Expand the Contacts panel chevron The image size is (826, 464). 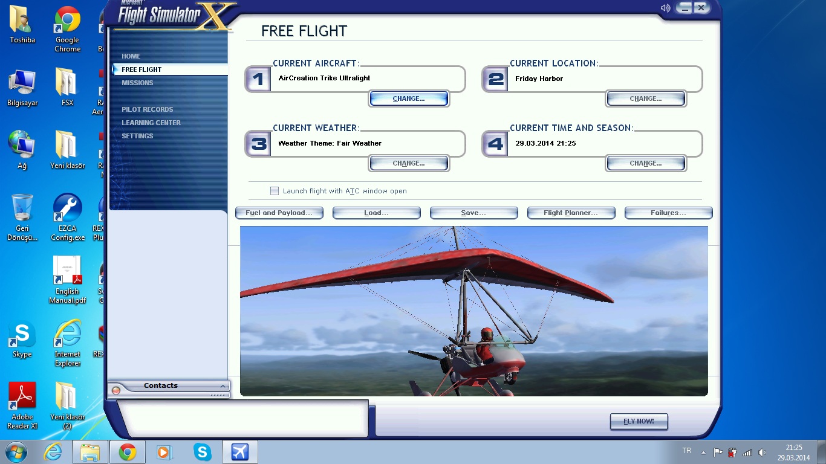[223, 386]
